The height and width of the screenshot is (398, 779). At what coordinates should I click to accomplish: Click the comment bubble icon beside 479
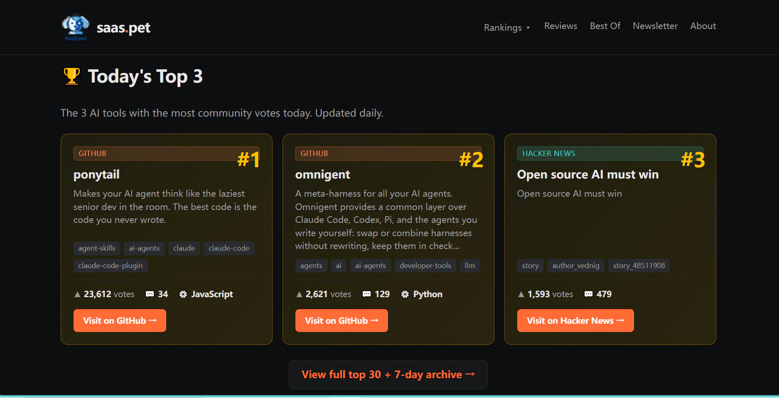(x=588, y=294)
